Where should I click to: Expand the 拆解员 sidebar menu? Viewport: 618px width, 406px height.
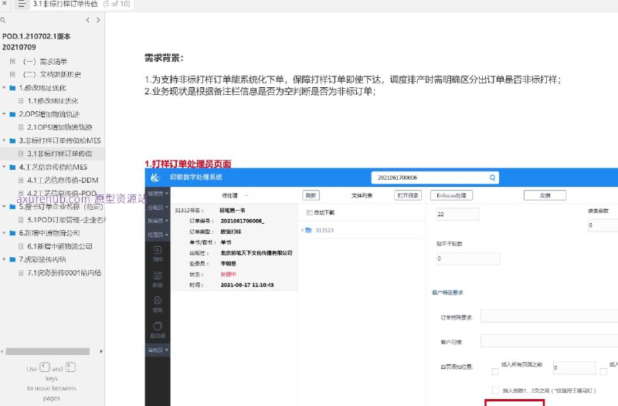click(x=158, y=221)
